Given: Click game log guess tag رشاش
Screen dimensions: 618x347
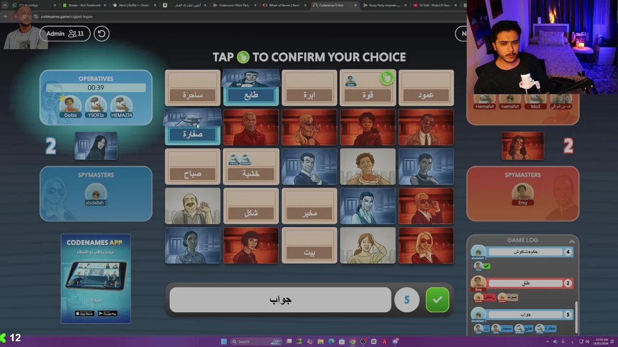Looking at the screenshot, I should [x=485, y=297].
